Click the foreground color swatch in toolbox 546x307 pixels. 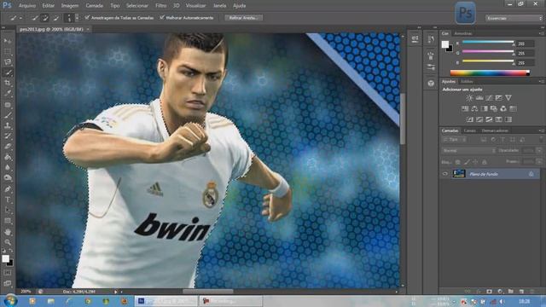tap(5, 258)
